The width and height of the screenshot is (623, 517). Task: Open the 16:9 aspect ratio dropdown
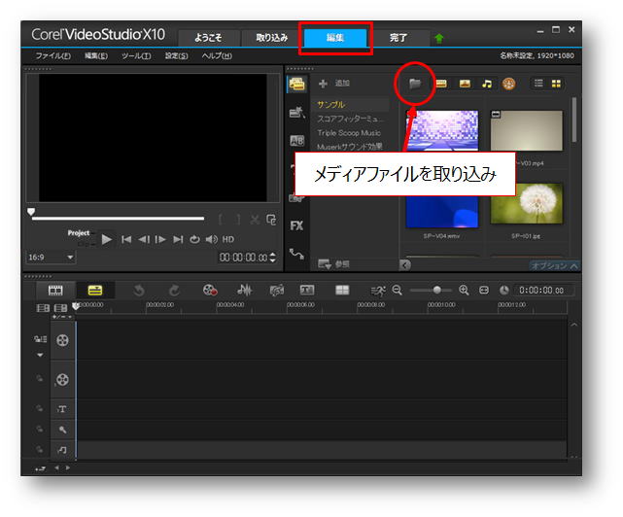coord(51,258)
